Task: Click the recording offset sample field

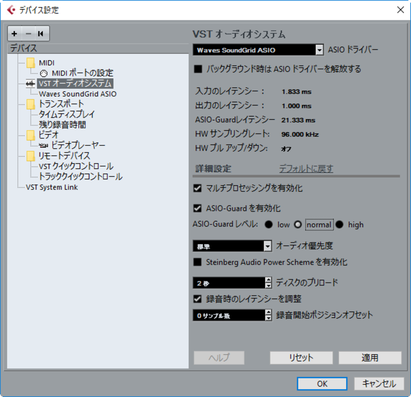Action: (229, 315)
